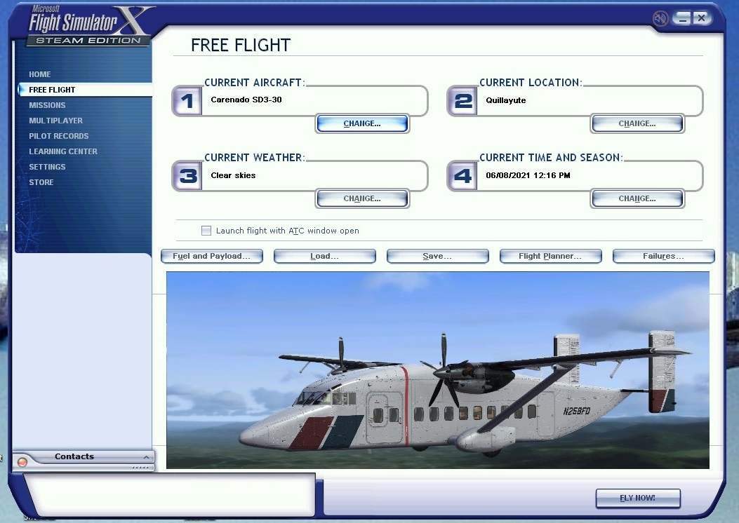Click the 06/08/2021 12:16 PM time text
The image size is (739, 523).
pyautogui.click(x=528, y=175)
